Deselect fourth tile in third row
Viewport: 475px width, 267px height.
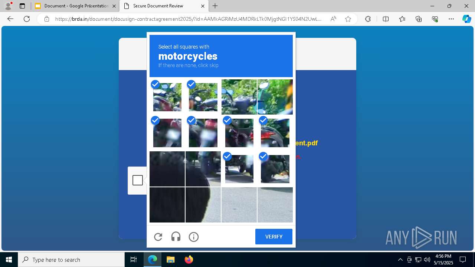pos(275,169)
